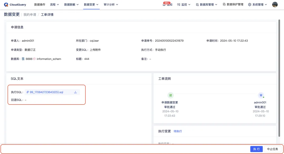Click the purple 审 node in 工单流转
The height and width of the screenshot is (154, 284).
[x=261, y=95]
